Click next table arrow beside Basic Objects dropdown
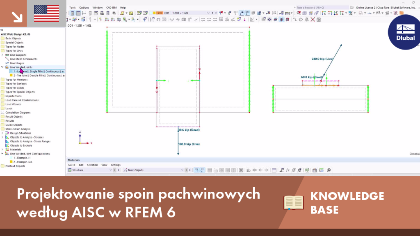420x236 pixels. coord(190,170)
